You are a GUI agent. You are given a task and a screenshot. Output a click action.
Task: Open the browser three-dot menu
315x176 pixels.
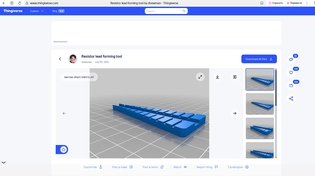[307, 3]
